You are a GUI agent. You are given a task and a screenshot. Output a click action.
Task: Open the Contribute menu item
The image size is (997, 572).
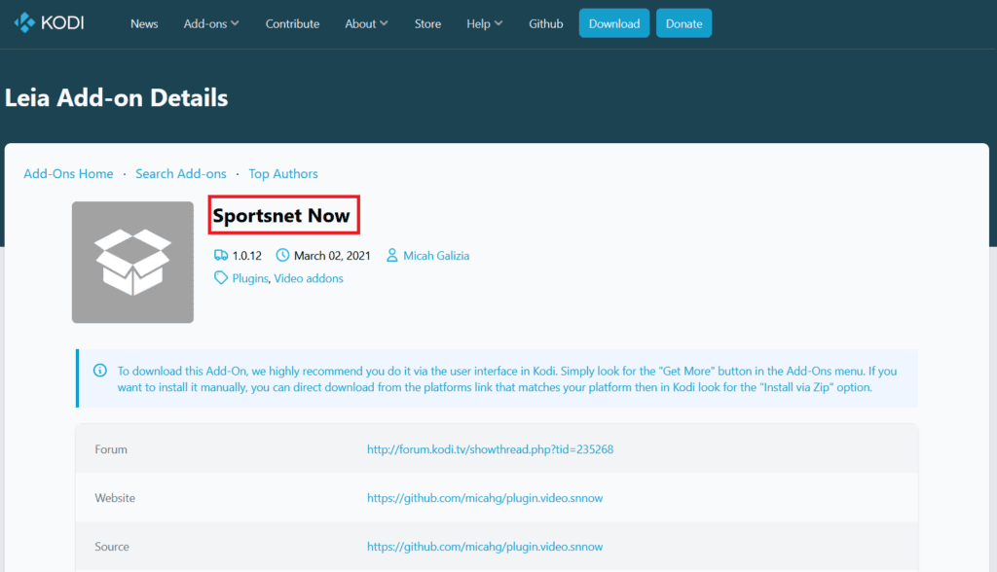pyautogui.click(x=292, y=23)
